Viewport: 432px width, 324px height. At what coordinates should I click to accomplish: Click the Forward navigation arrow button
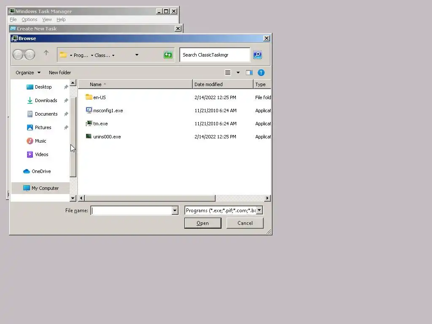point(30,54)
